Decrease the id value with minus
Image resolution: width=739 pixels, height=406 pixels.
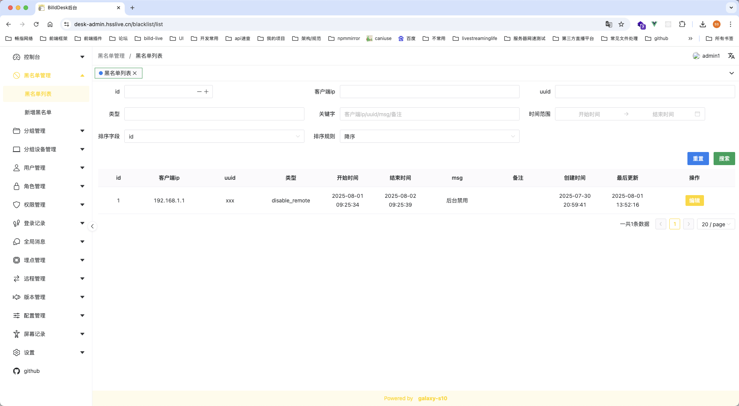(x=199, y=92)
